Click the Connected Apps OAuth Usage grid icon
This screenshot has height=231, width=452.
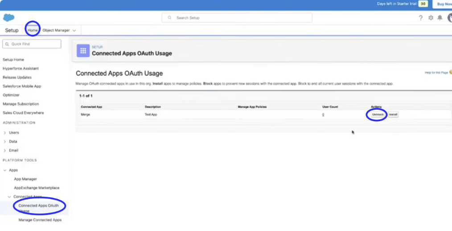83,51
